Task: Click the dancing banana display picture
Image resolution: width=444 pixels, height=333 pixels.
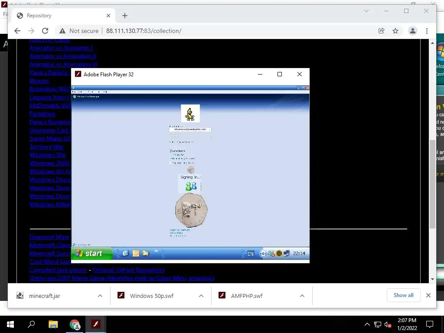Action: [190, 113]
